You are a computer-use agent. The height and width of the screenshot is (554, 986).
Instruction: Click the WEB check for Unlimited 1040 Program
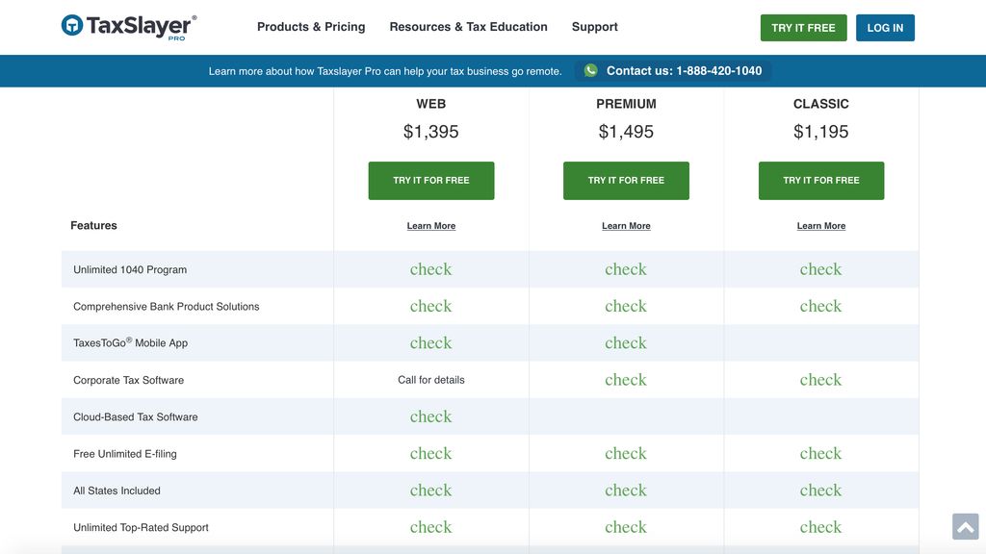(x=430, y=269)
